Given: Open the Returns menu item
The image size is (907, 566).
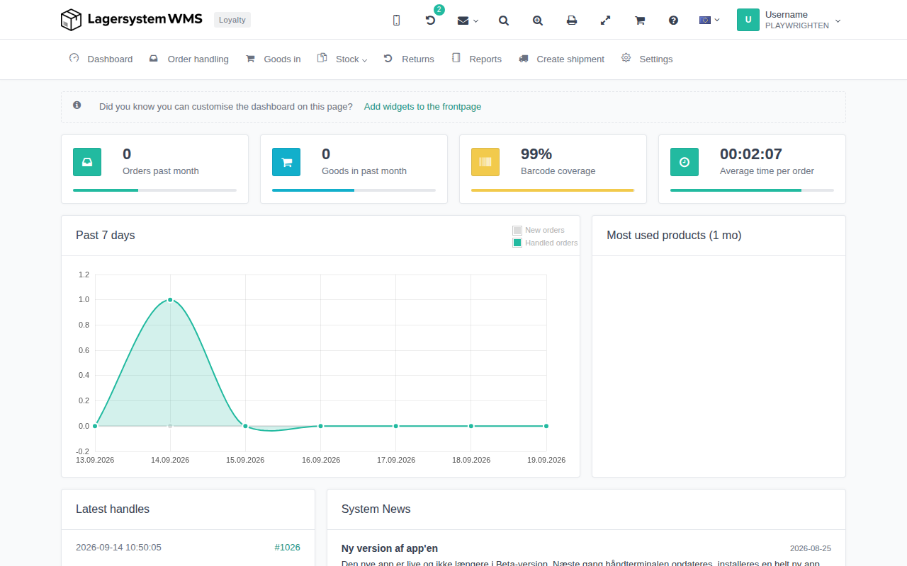Looking at the screenshot, I should pos(409,59).
